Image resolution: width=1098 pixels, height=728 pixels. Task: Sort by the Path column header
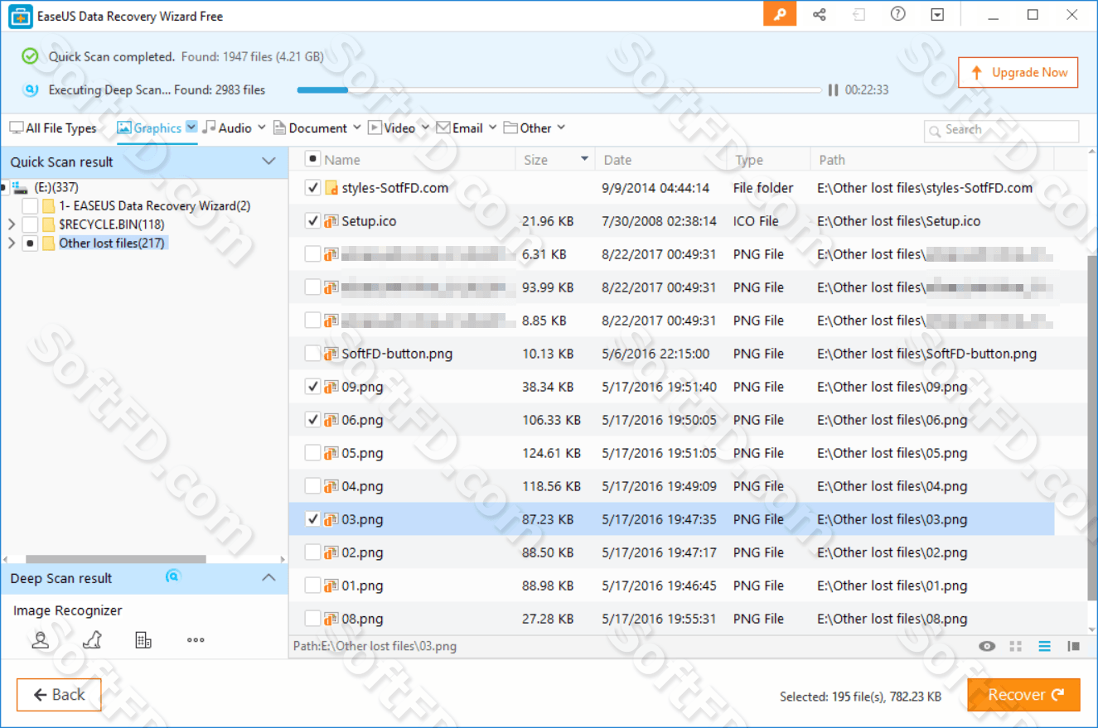(832, 160)
